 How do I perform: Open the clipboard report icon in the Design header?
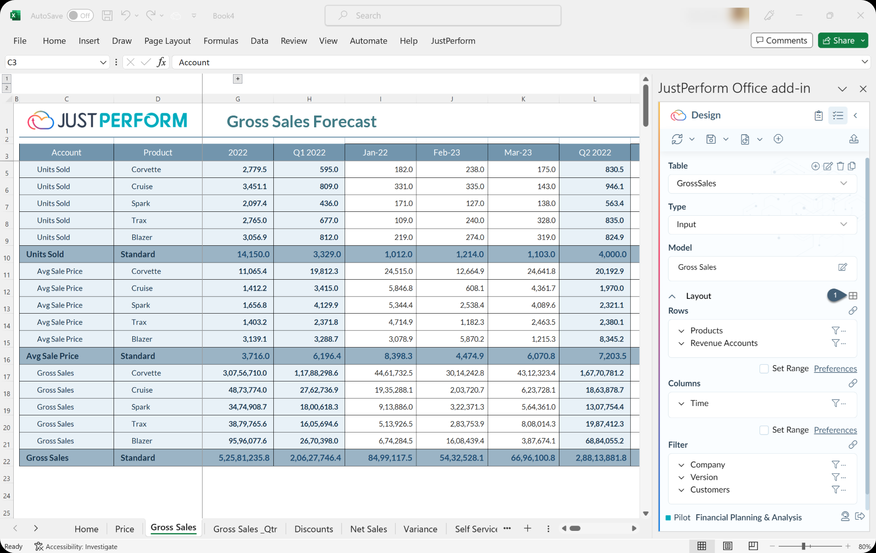(818, 115)
